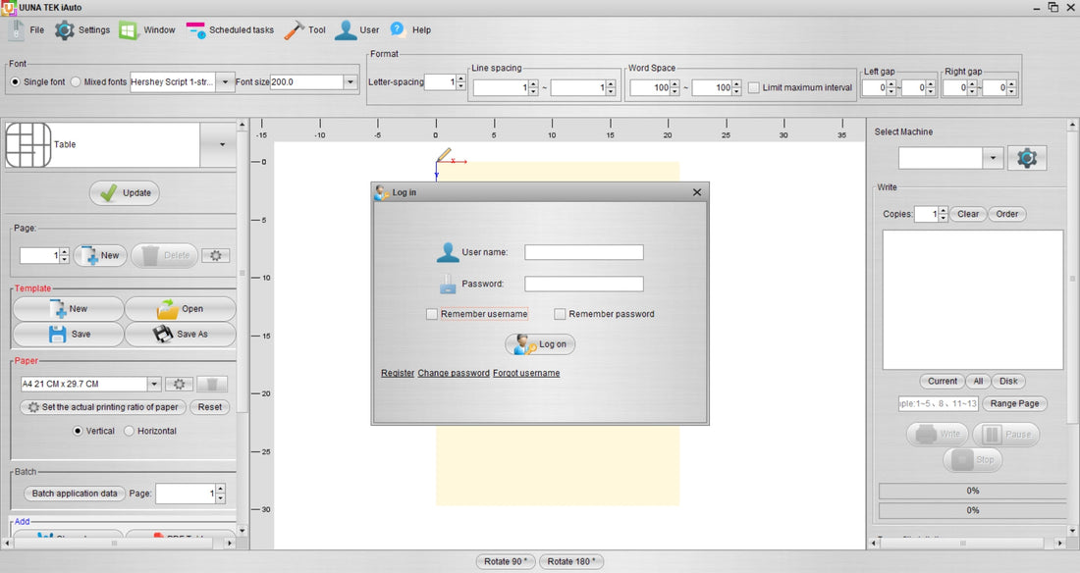The width and height of the screenshot is (1080, 573).
Task: Type in the User name field
Action: [583, 251]
